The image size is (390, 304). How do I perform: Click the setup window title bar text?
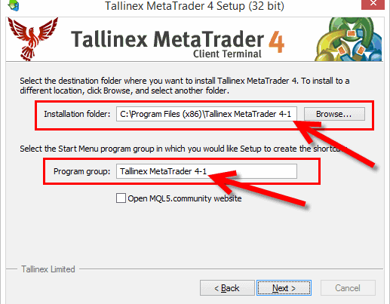coord(195,6)
